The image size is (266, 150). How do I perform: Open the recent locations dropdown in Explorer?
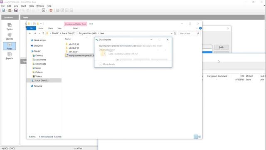coord(39,33)
